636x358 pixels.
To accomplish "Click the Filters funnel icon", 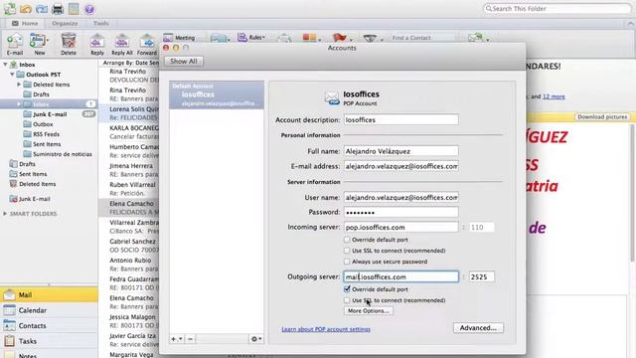I will 373,38.
